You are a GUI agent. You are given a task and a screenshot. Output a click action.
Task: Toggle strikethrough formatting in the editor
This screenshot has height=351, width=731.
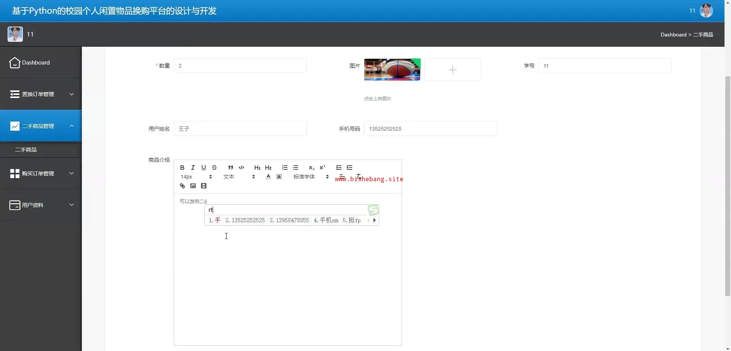click(214, 168)
